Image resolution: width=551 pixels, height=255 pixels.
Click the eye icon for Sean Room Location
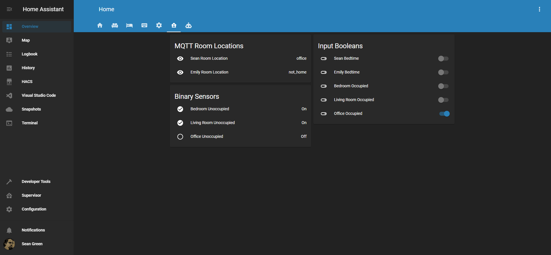(x=180, y=59)
